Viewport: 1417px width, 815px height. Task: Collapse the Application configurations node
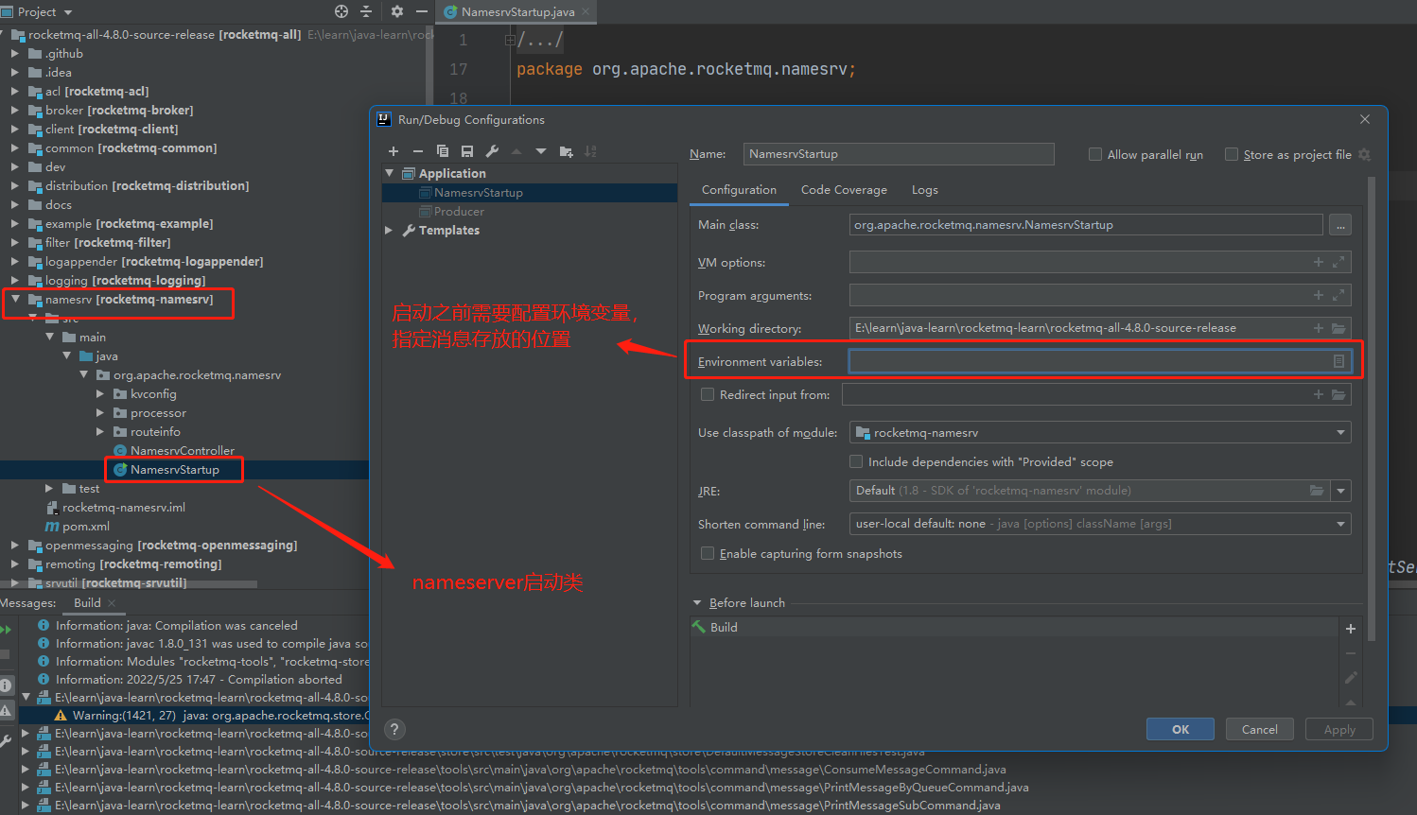point(389,173)
